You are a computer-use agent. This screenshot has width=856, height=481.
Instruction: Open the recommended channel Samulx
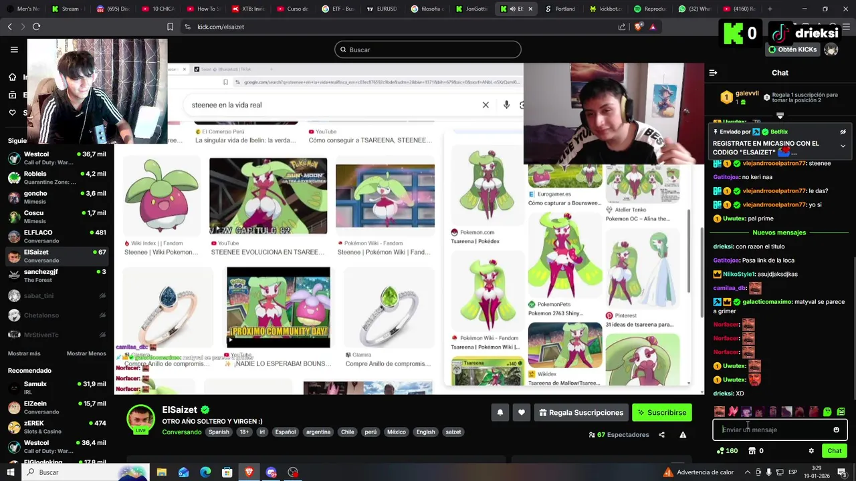pos(57,388)
